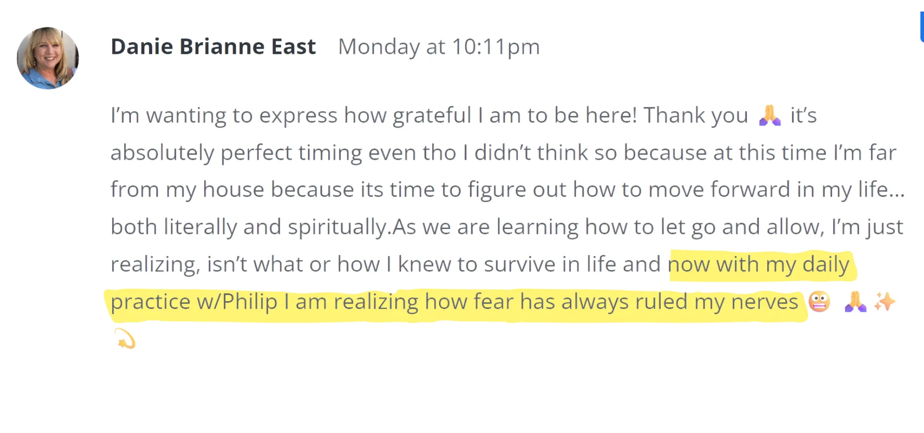Click praying hands emoji after Thank you
Image resolution: width=924 pixels, height=433 pixels.
[x=769, y=115]
